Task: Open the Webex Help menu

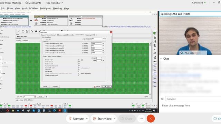Action: pos(66,8)
